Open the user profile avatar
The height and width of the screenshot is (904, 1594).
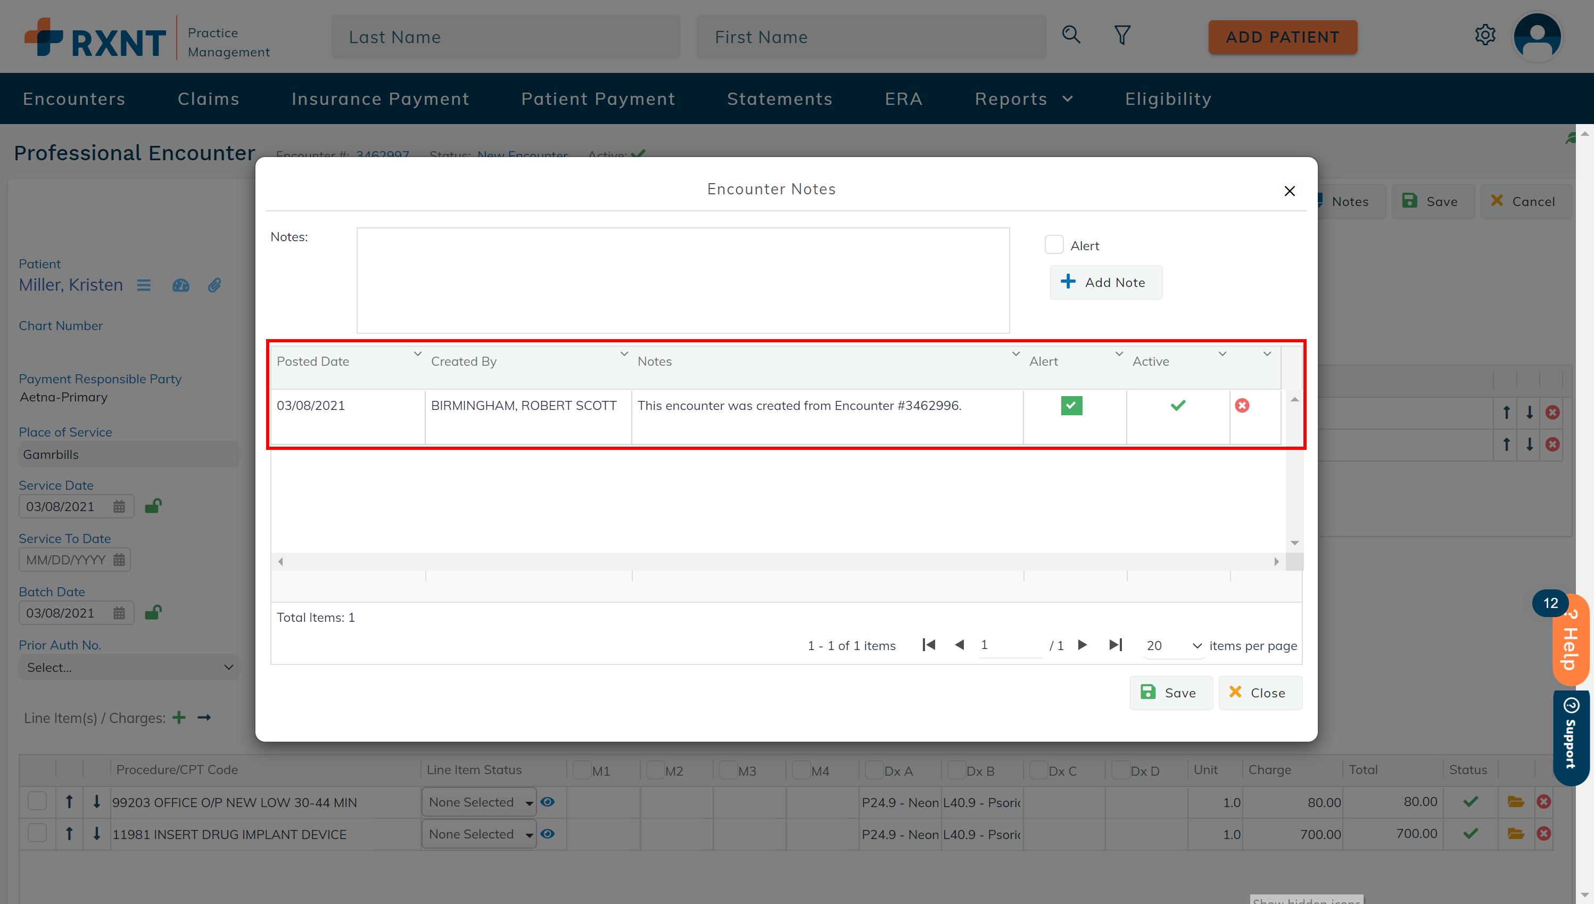click(1537, 37)
